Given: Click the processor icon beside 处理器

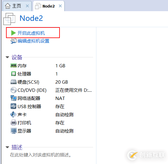Looking at the screenshot, I should point(14,74).
